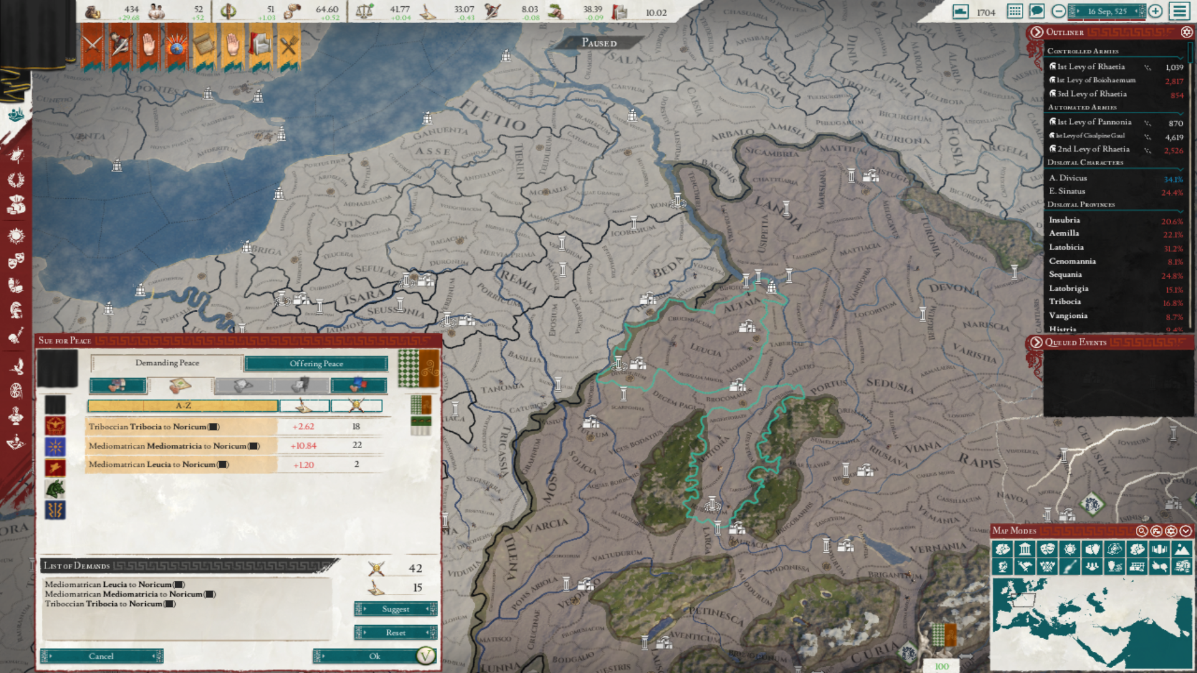
Task: Select 1st Levy of Boiohaemum in Outliner
Action: 1116,80
